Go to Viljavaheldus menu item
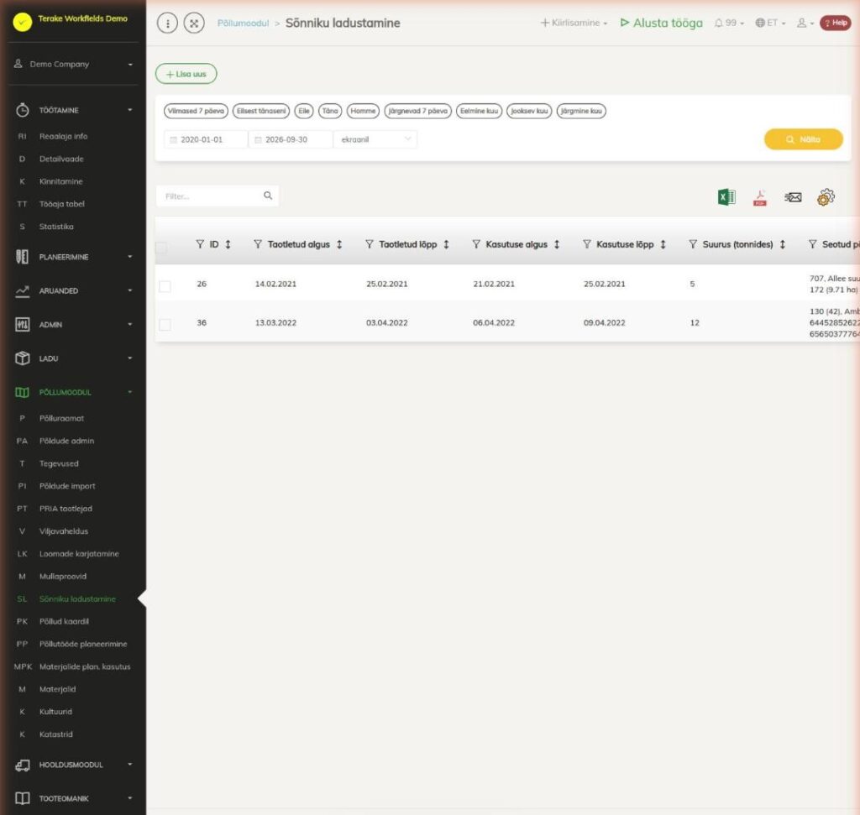Screen dimensions: 860x815 [x=64, y=531]
